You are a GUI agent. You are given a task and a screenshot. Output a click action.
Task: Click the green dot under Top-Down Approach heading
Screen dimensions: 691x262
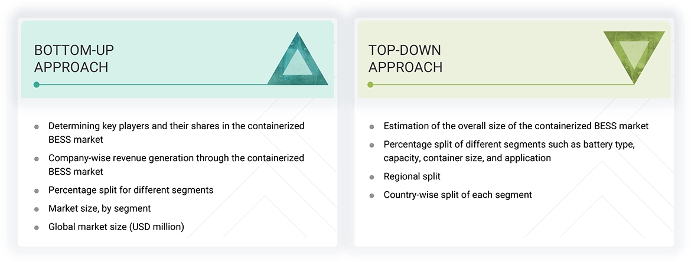(370, 84)
